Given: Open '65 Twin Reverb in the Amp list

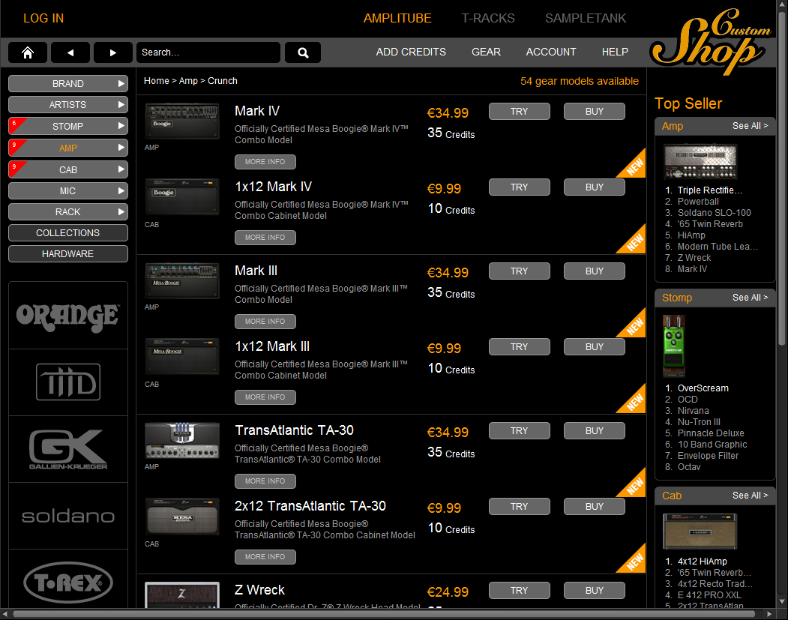Looking at the screenshot, I should (710, 224).
